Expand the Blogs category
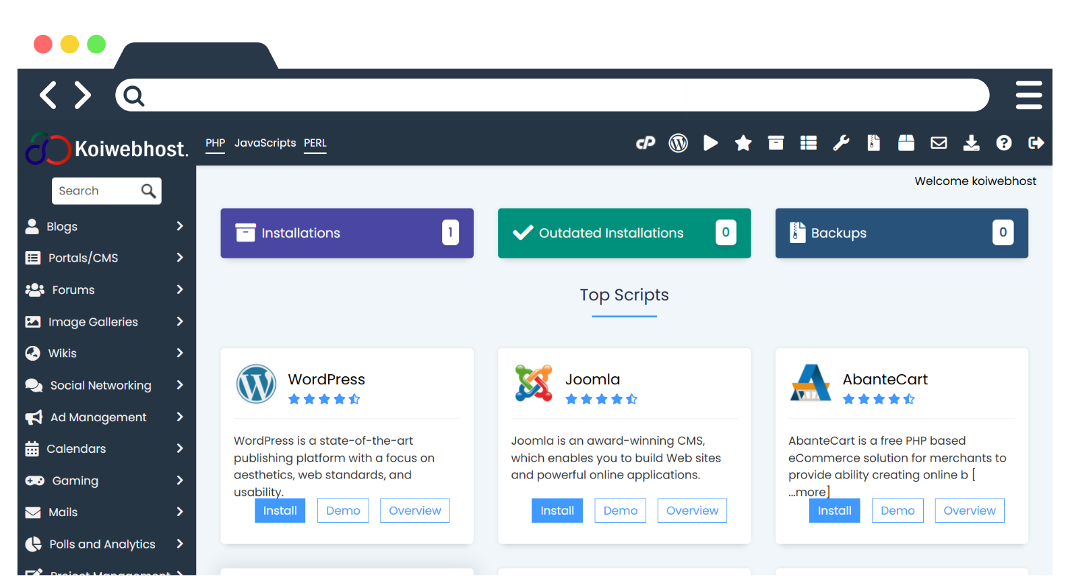 104,227
